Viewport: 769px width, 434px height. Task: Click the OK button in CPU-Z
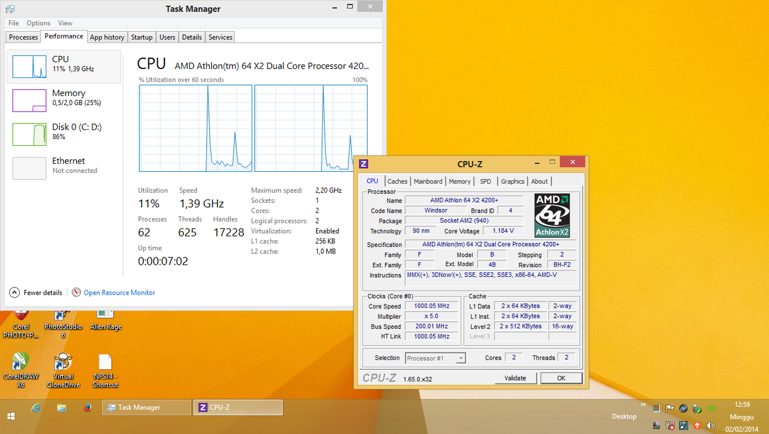561,378
